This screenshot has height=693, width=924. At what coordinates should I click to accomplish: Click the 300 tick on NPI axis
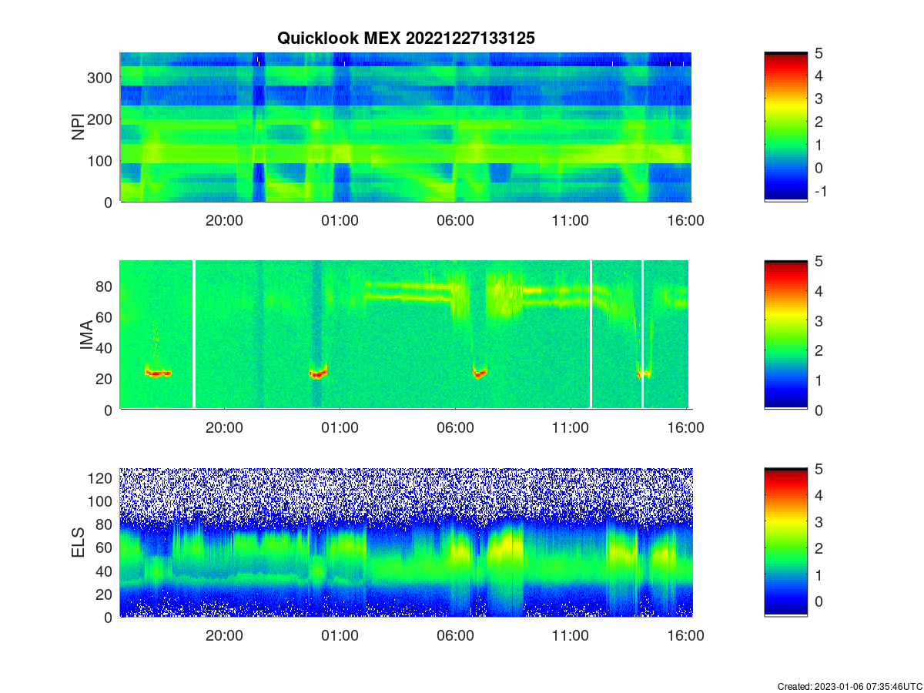102,78
